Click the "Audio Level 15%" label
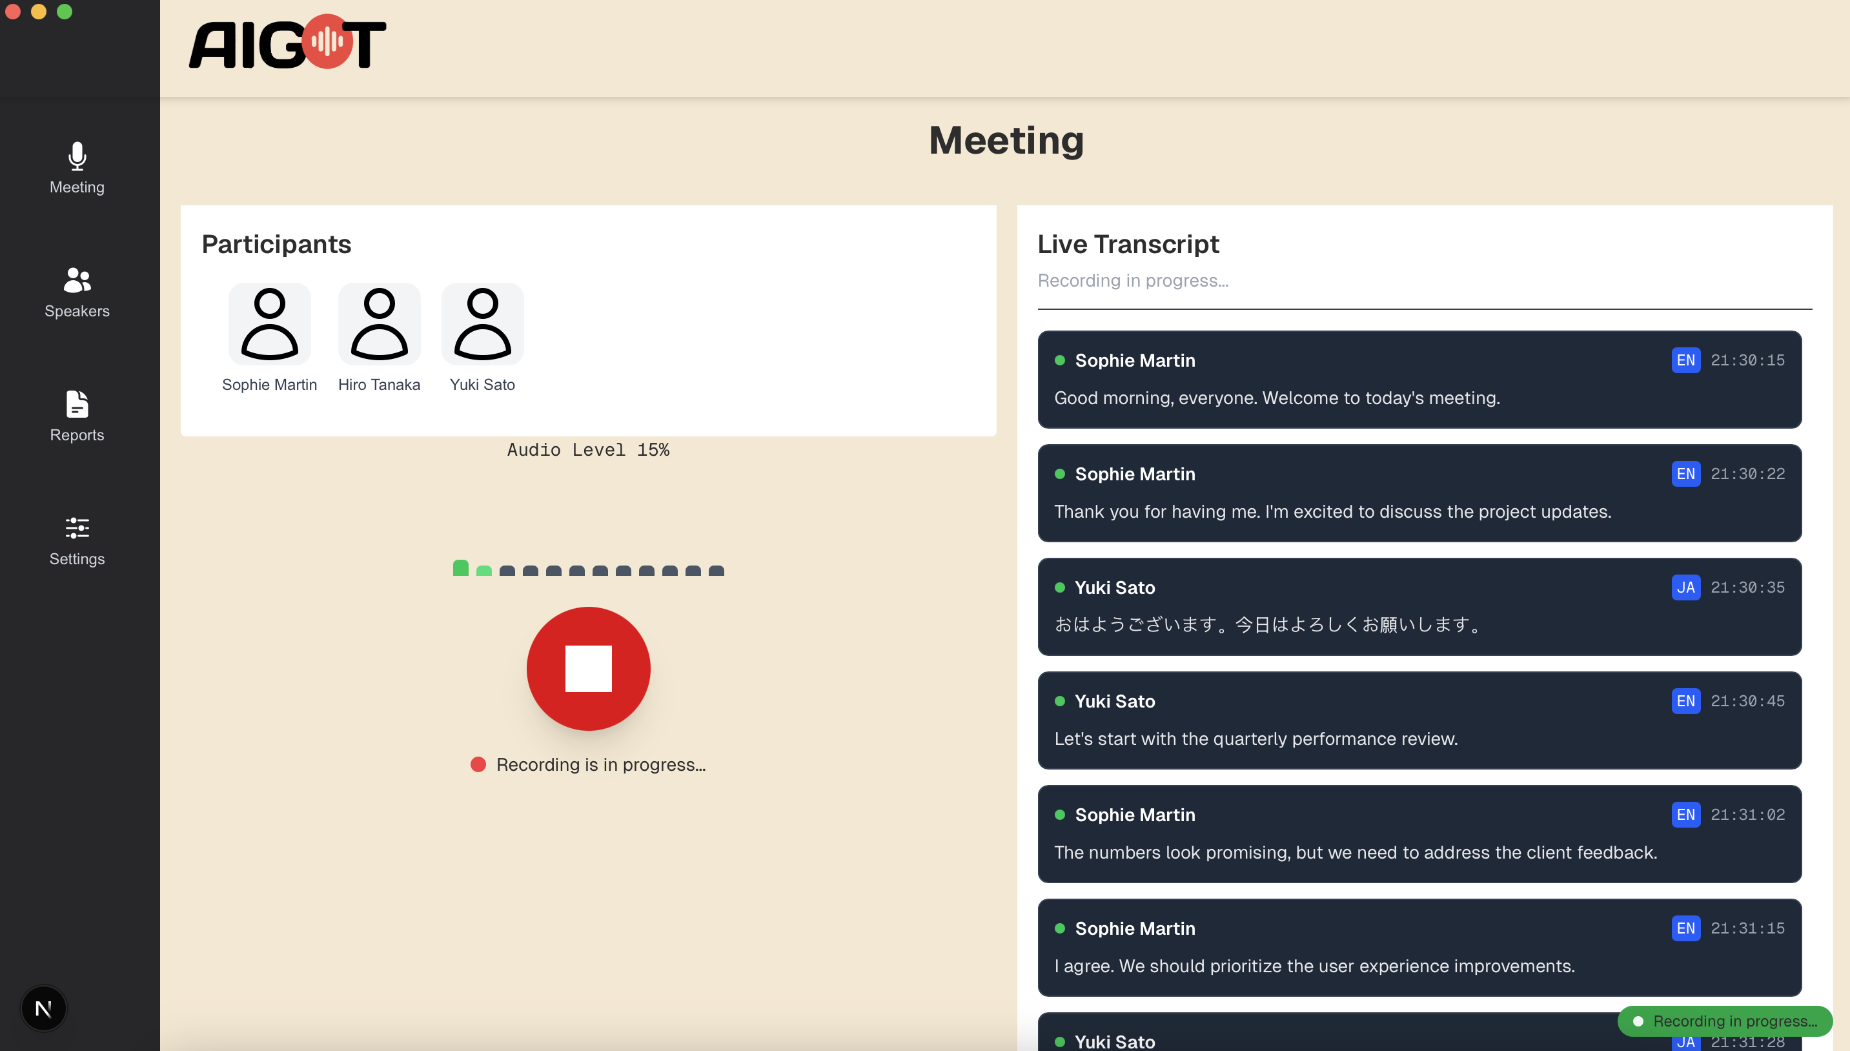The width and height of the screenshot is (1850, 1051). pyautogui.click(x=588, y=450)
